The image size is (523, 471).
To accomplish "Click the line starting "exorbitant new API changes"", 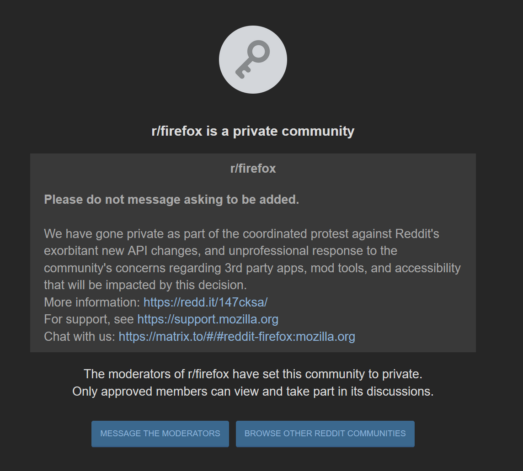I will [x=220, y=251].
